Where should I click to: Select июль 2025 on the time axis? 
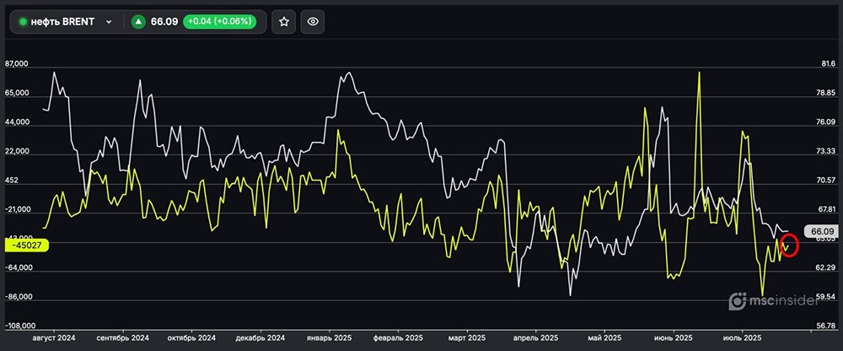tap(742, 337)
